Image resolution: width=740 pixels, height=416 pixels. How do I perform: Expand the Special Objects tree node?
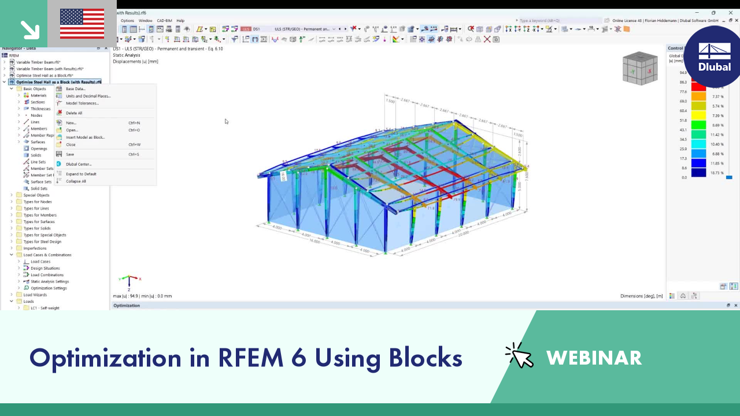coord(11,195)
